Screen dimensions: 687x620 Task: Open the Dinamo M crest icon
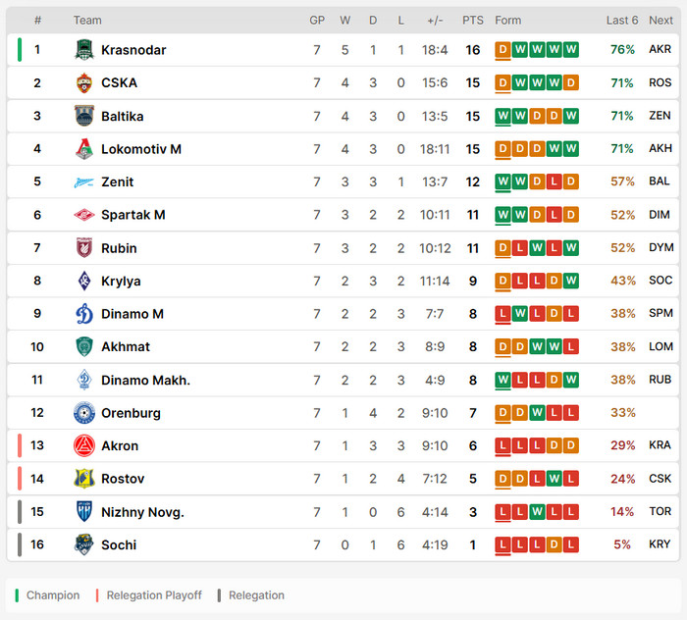(84, 314)
